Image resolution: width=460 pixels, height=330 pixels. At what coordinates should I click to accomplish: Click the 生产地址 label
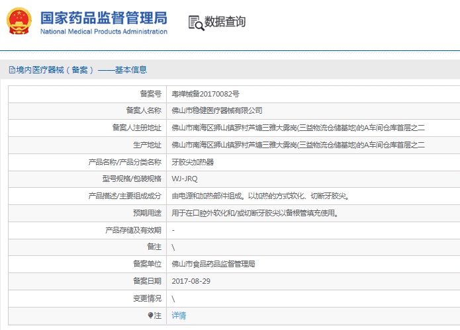coord(148,145)
